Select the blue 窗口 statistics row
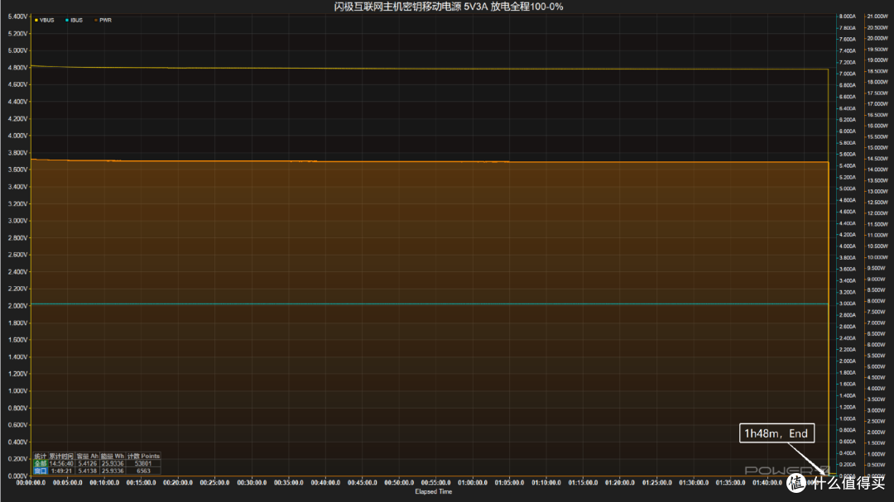Image resolution: width=894 pixels, height=502 pixels. click(97, 471)
